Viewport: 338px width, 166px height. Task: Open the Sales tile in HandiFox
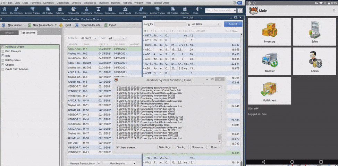click(314, 32)
